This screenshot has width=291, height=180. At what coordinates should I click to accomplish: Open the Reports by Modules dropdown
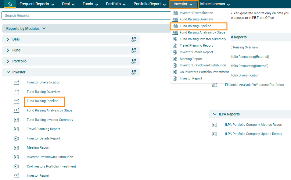pos(26,29)
